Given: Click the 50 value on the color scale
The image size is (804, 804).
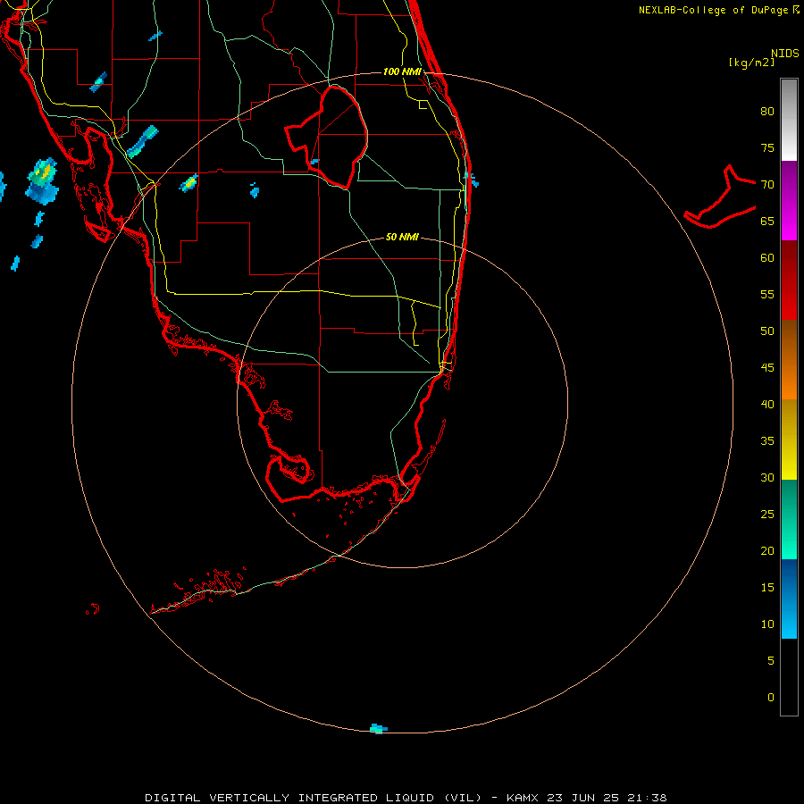Looking at the screenshot, I should coord(767,331).
